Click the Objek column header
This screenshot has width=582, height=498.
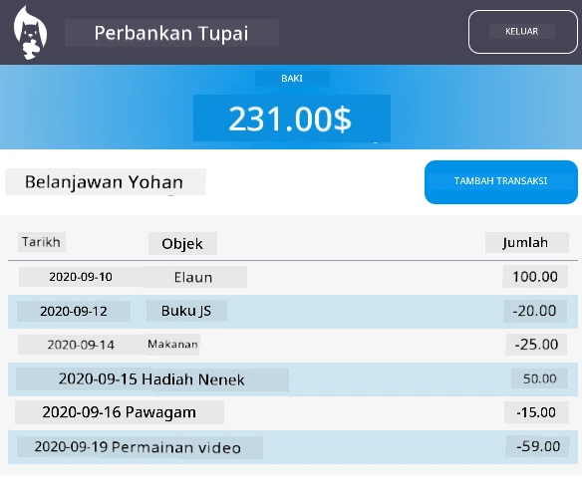pos(182,243)
